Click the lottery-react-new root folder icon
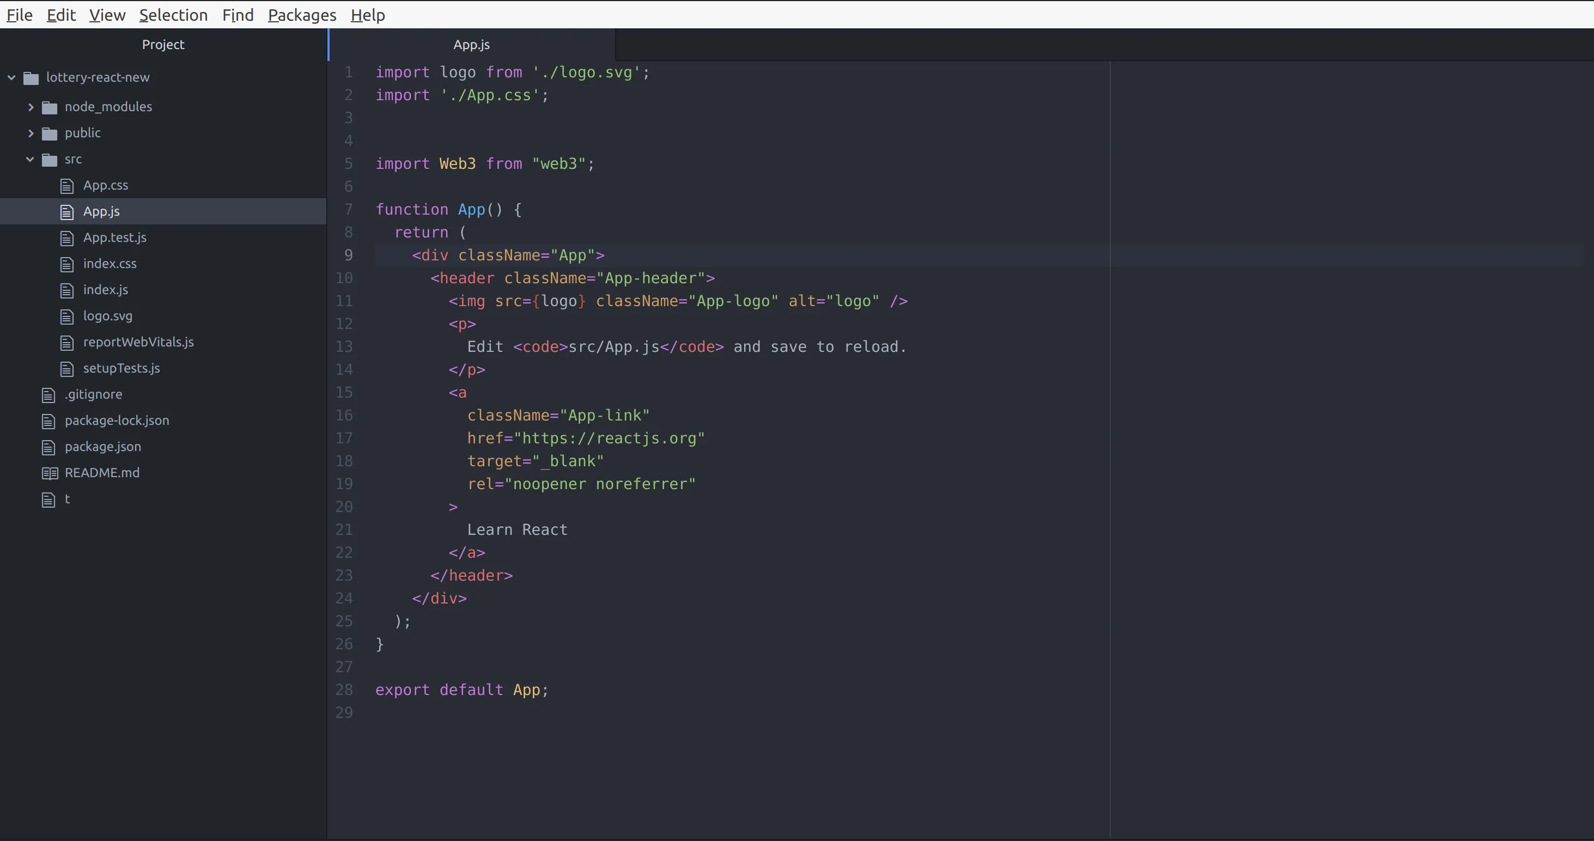The image size is (1594, 841). (31, 78)
